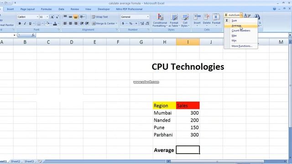Toggle Italic formatting
292x164 pixels.
25,23
